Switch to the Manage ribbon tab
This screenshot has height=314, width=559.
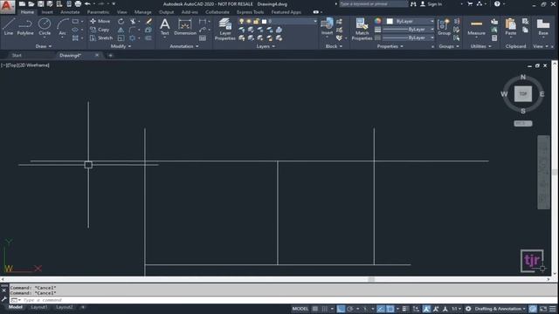[142, 12]
